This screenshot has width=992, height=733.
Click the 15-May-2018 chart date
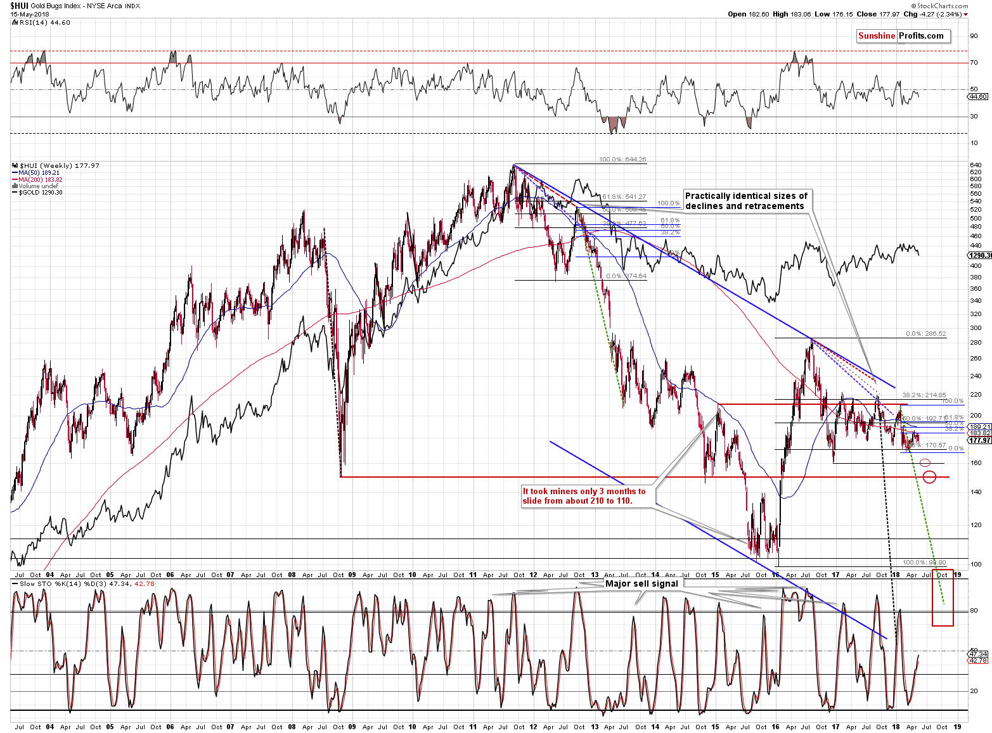tap(29, 14)
